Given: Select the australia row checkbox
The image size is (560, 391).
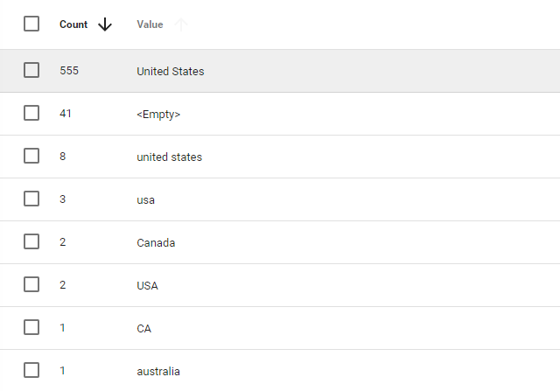Looking at the screenshot, I should click(31, 370).
